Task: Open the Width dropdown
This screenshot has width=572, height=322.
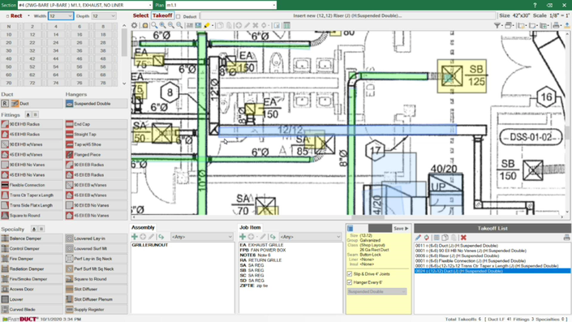Action: [70, 16]
